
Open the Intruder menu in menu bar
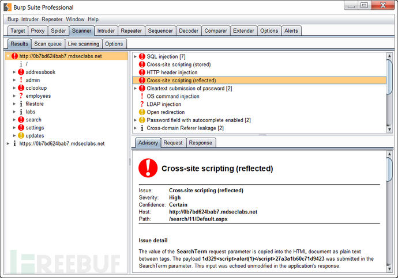(30, 19)
